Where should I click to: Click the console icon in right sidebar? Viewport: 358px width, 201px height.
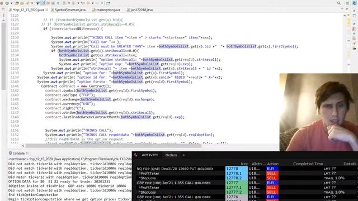coord(354,49)
